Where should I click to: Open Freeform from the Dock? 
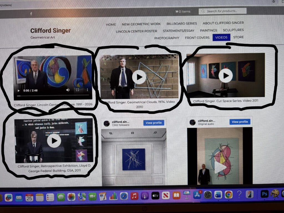pyautogui.click(x=8, y=197)
